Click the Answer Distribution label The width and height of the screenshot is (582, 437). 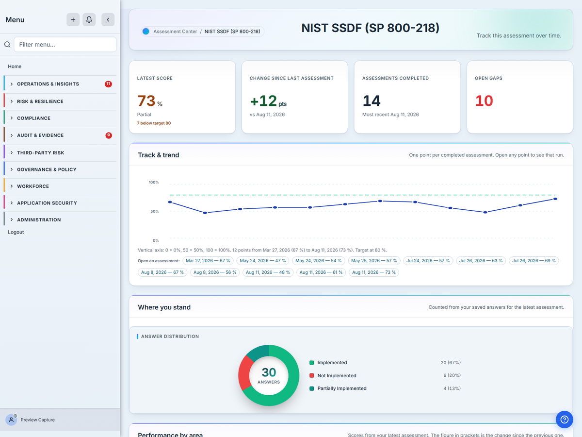point(170,336)
